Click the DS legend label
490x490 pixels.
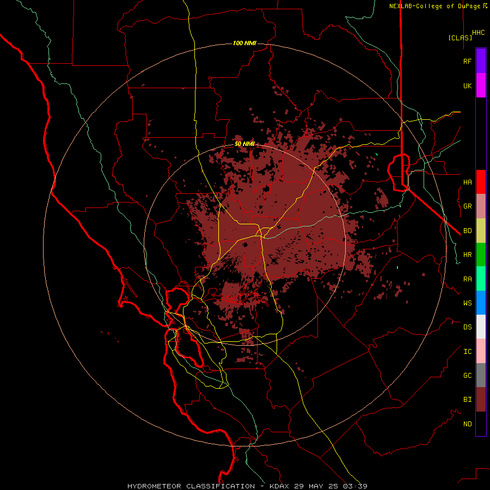pos(467,327)
